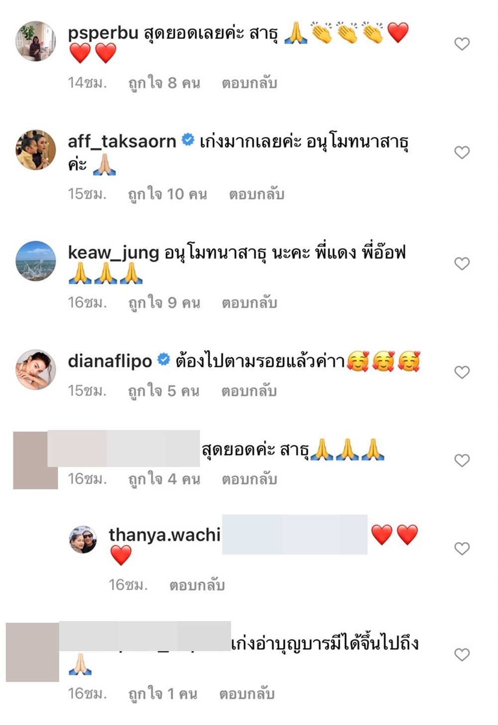Reply to psperbu's comment via ตอบกลับ
Image resolution: width=498 pixels, height=725 pixels.
pos(249,83)
